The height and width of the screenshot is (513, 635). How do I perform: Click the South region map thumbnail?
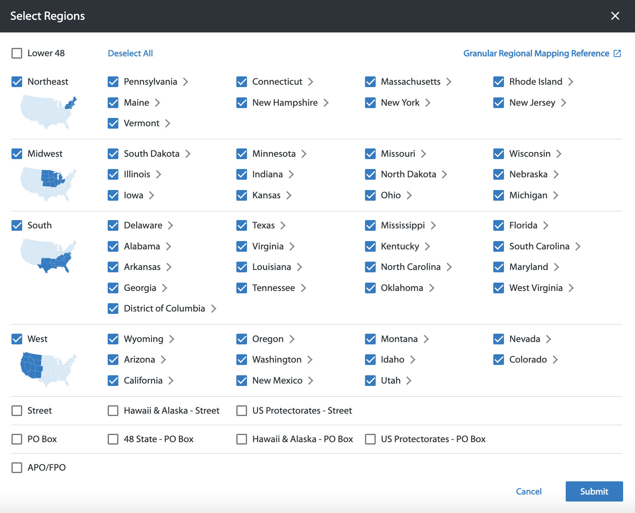pyautogui.click(x=48, y=256)
